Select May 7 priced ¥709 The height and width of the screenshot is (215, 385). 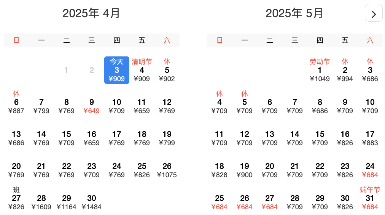294,106
